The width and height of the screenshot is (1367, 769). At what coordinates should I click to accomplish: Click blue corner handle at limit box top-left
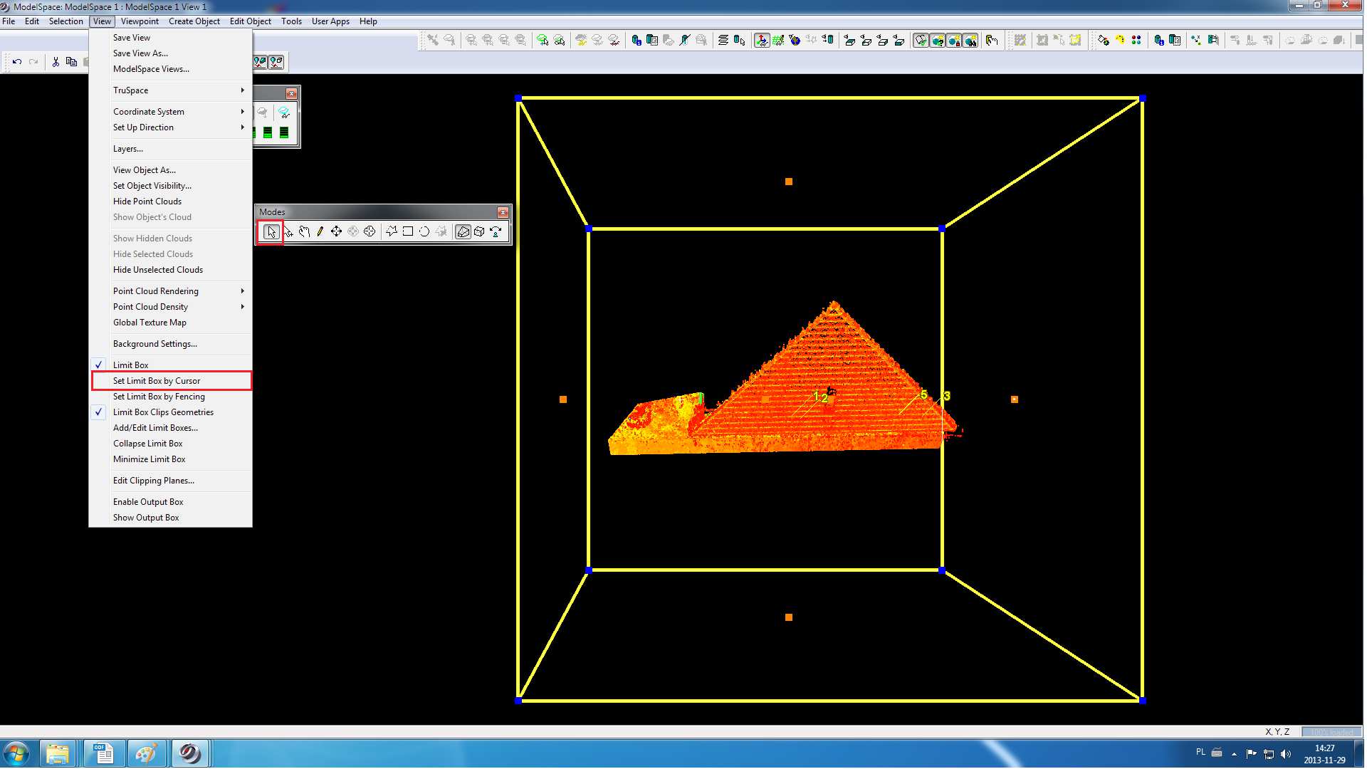click(518, 98)
